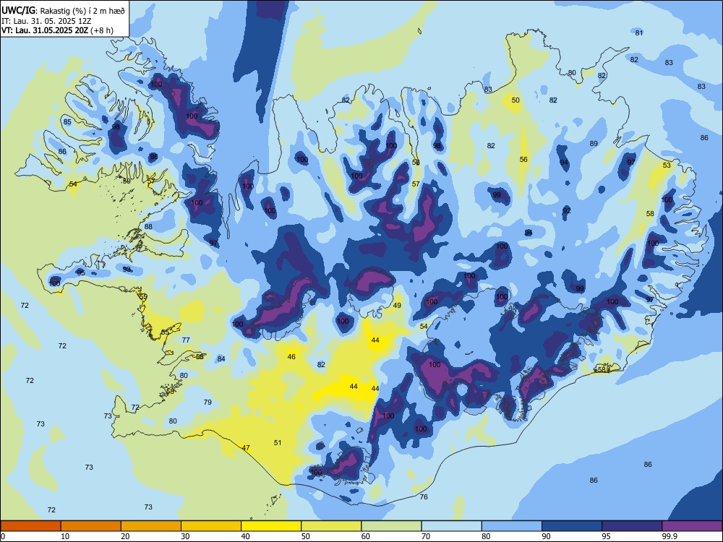723x542 pixels.
Task: Select the 30–40 amber legend segment
Action: click(211, 526)
